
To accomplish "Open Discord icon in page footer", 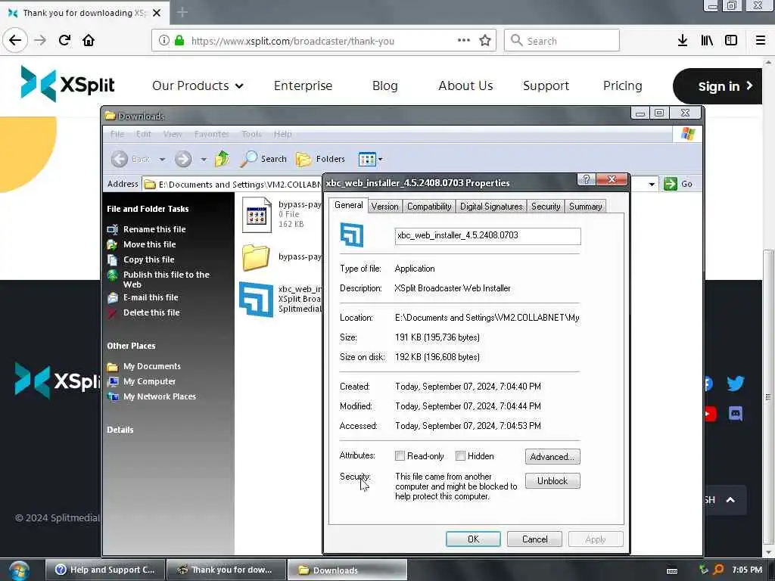I will [735, 414].
